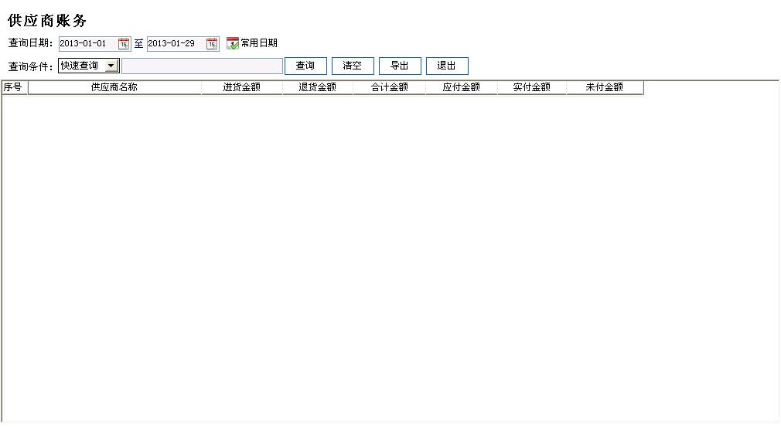Open the start date calendar picker
781x427 pixels.
click(x=124, y=44)
